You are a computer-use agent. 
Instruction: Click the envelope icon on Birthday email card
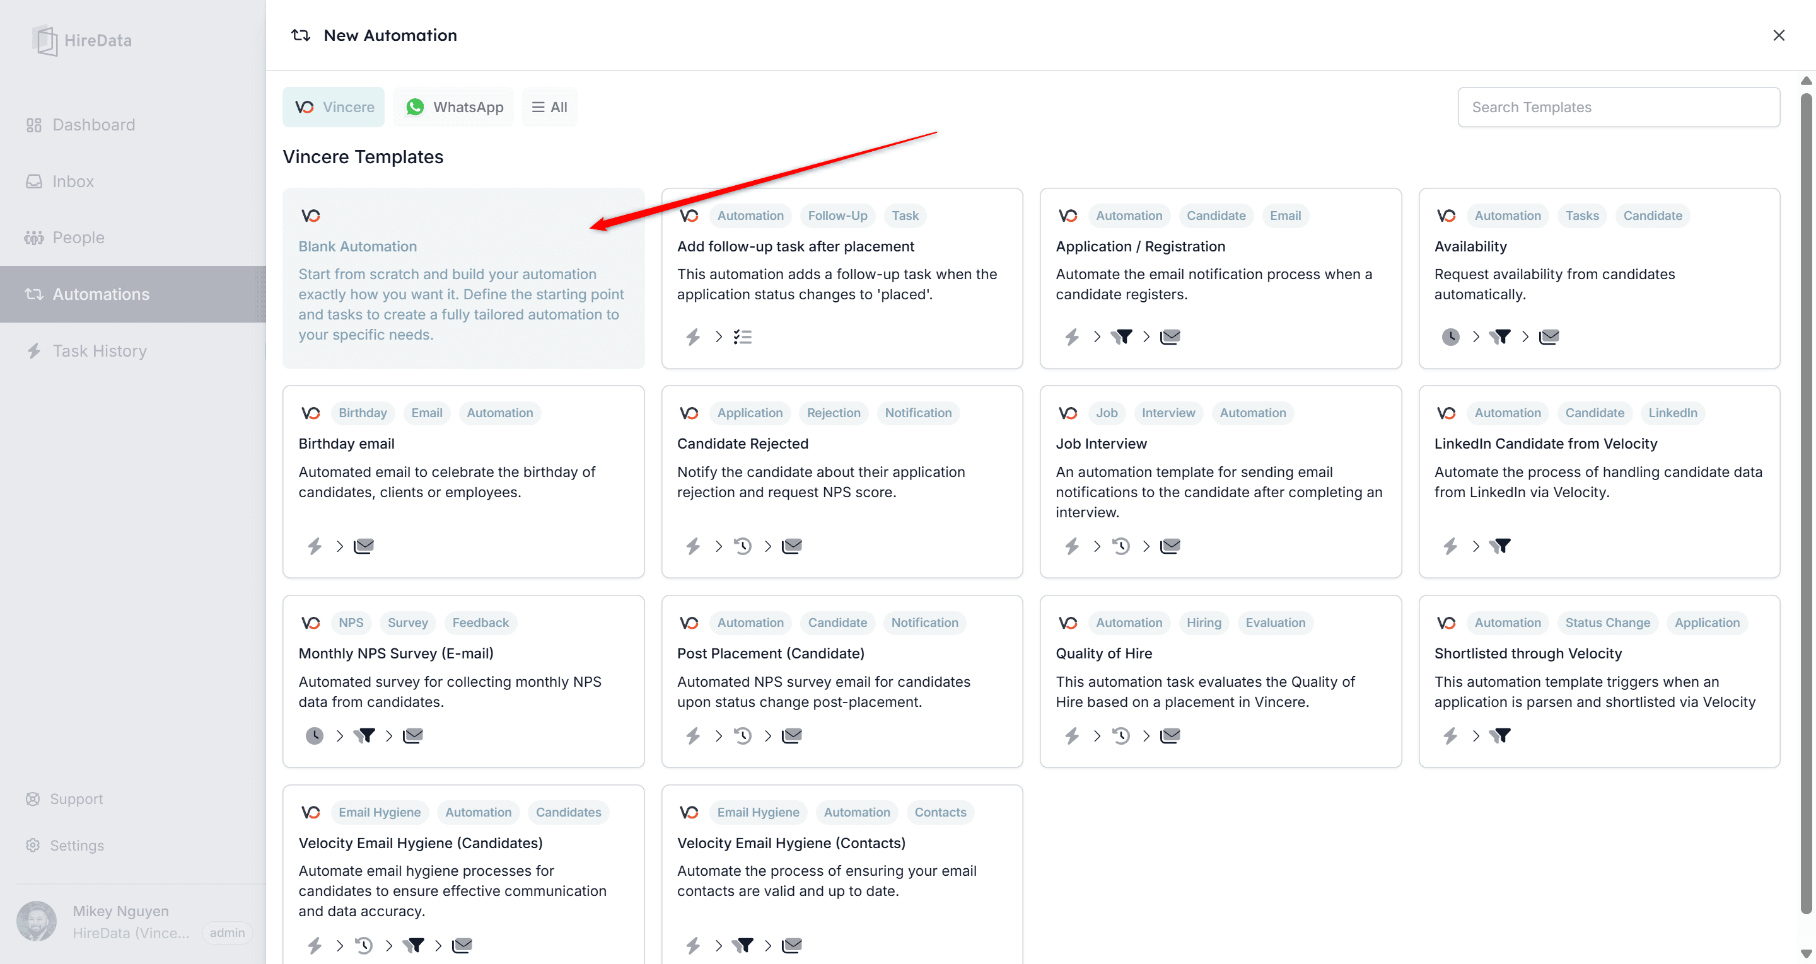pyautogui.click(x=364, y=546)
